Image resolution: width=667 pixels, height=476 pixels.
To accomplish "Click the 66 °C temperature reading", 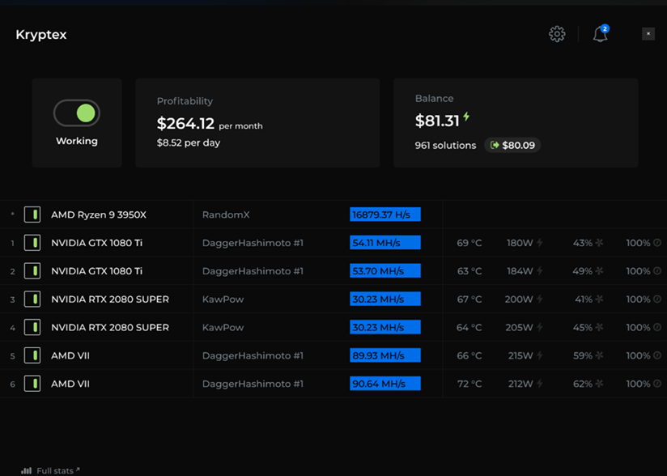I will click(469, 355).
